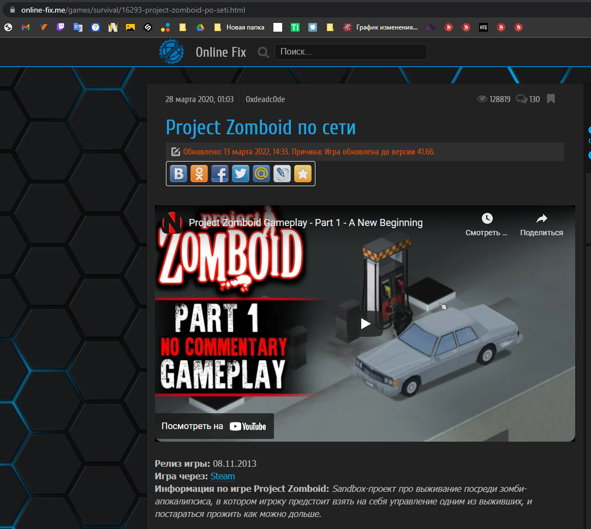
Task: Open the Twitch bookmark
Action: (61, 27)
